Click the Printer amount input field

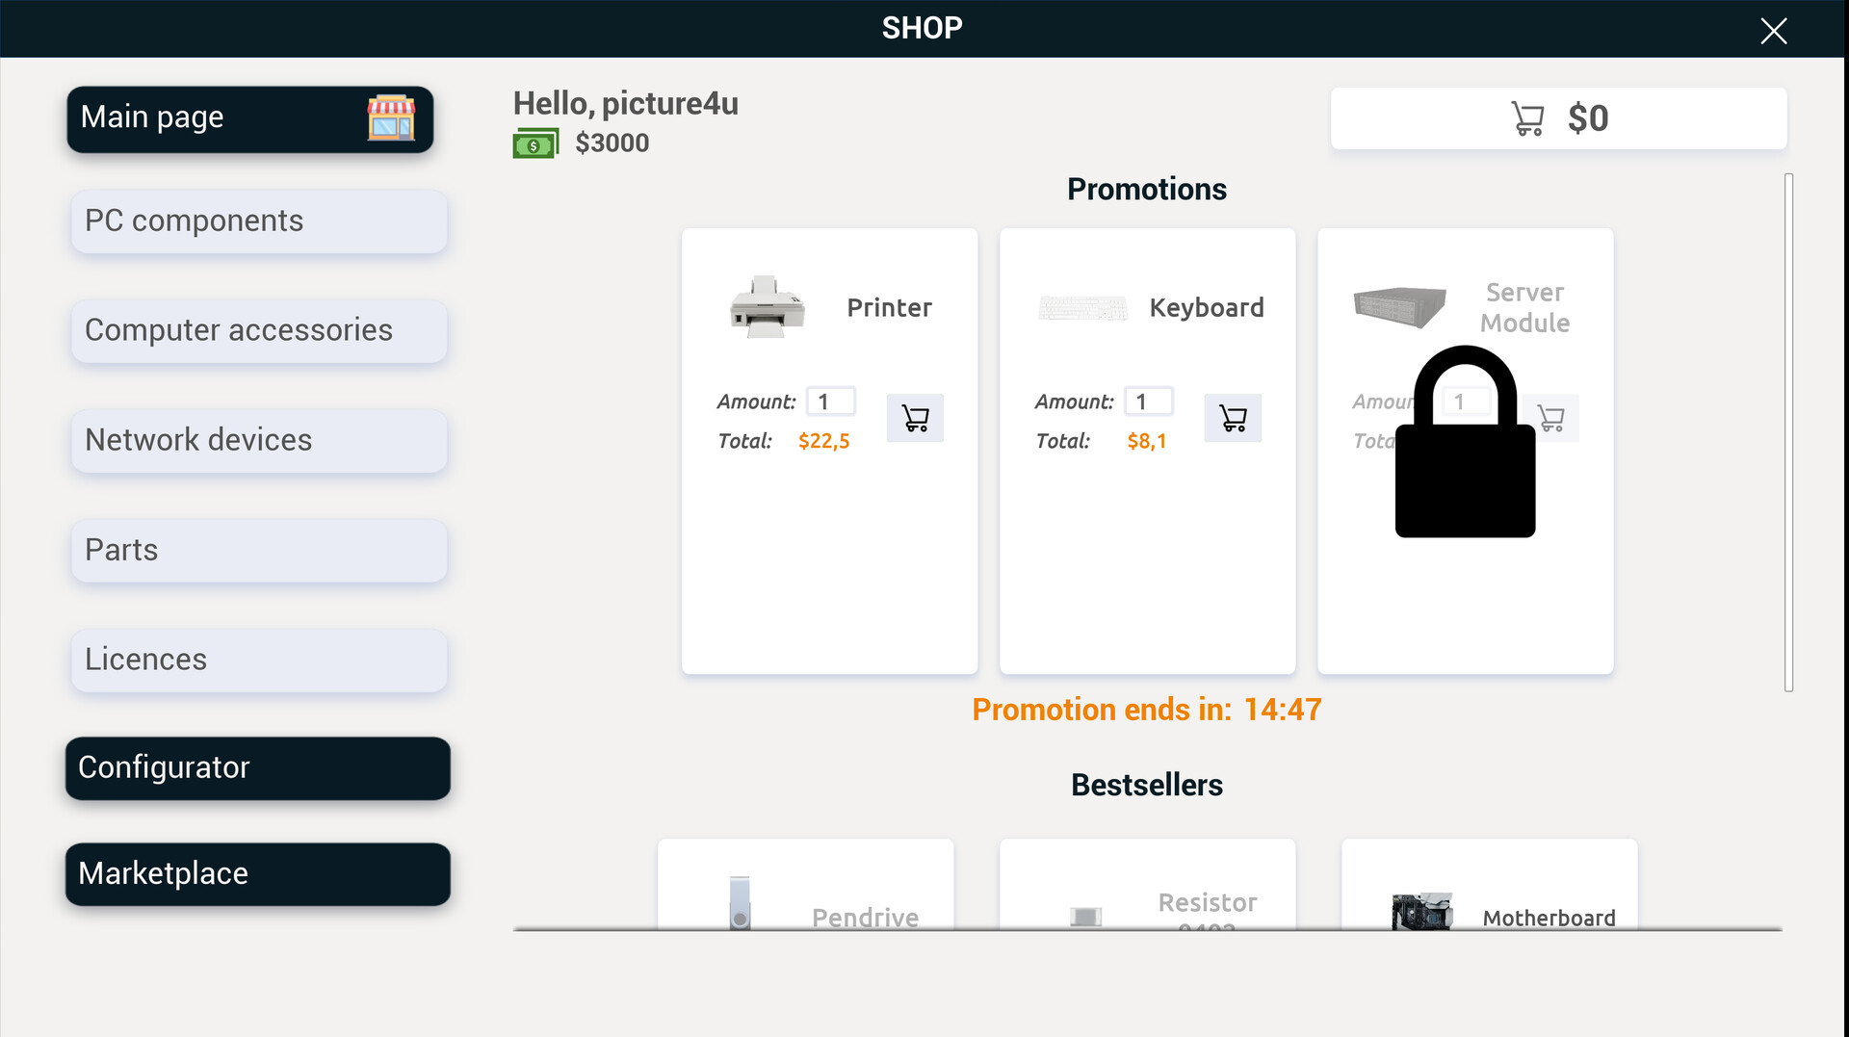point(830,402)
